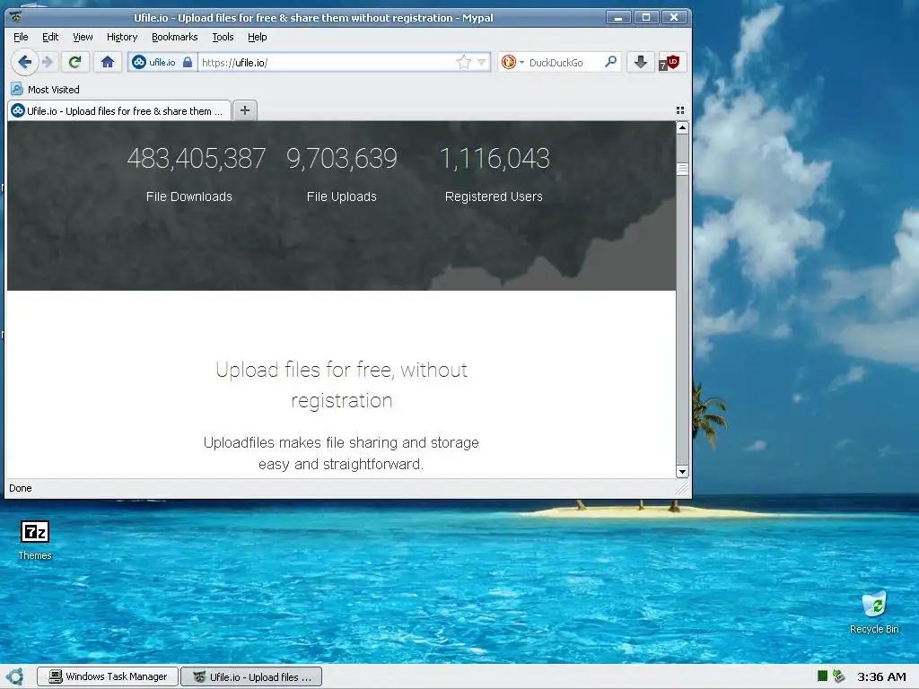Image resolution: width=919 pixels, height=689 pixels.
Task: Open the home page via house icon
Action: point(108,62)
